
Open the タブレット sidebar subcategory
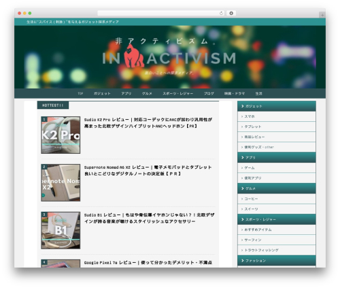pyautogui.click(x=277, y=127)
